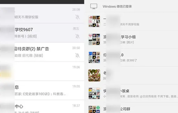The height and width of the screenshot is (113, 178).
Task: Click group avatar beside 改300了 message
Action: (x=94, y=57)
